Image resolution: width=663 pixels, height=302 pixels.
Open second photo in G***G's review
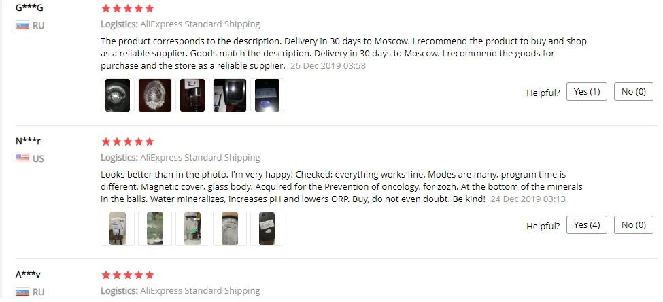[155, 95]
